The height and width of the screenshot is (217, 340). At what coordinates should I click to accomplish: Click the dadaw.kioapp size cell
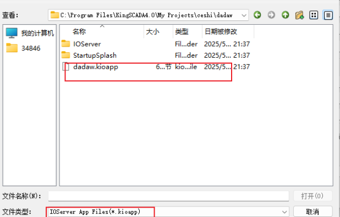(163, 66)
